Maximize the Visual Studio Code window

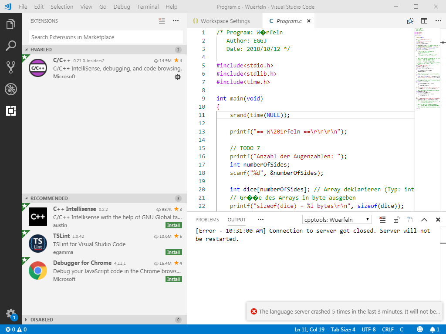[x=416, y=7]
